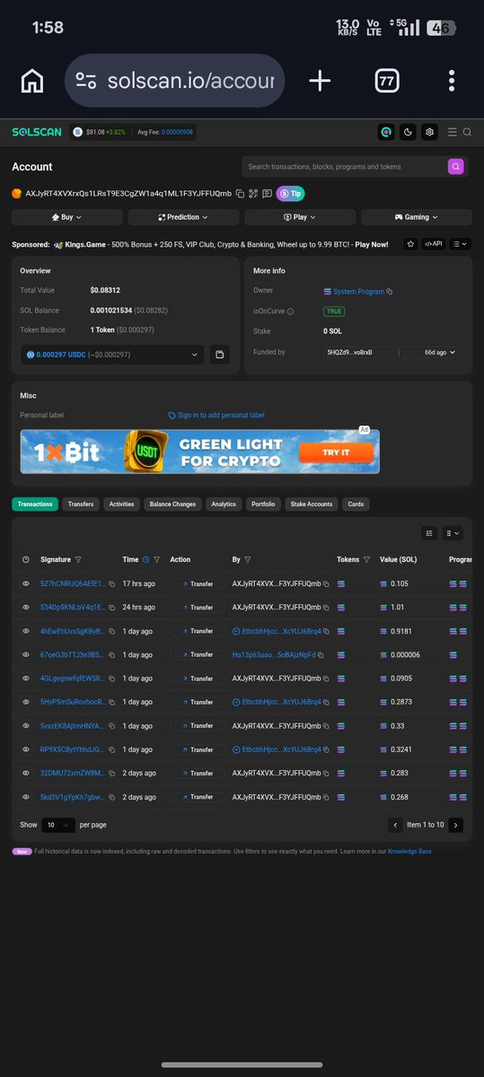Viewport: 484px width, 1077px height.
Task: Expand the Funded by 66d ago dropdown
Action: click(x=439, y=352)
